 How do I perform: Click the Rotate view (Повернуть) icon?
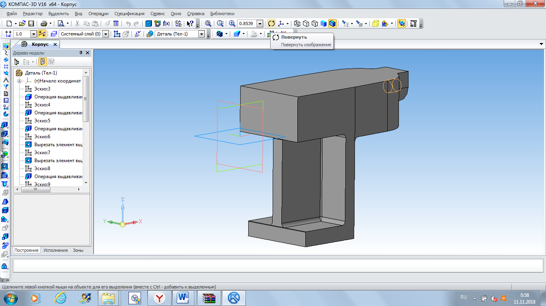click(x=271, y=24)
